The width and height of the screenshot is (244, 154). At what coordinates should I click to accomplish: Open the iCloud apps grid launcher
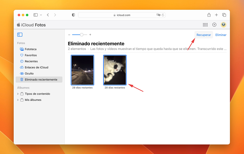point(205,25)
